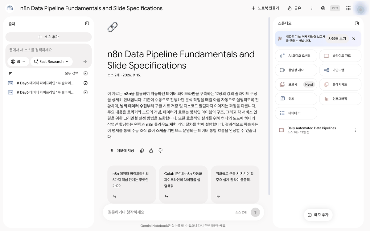The width and height of the screenshot is (370, 231).
Task: Toggle the 모두 선택 checkbox
Action: (85, 73)
